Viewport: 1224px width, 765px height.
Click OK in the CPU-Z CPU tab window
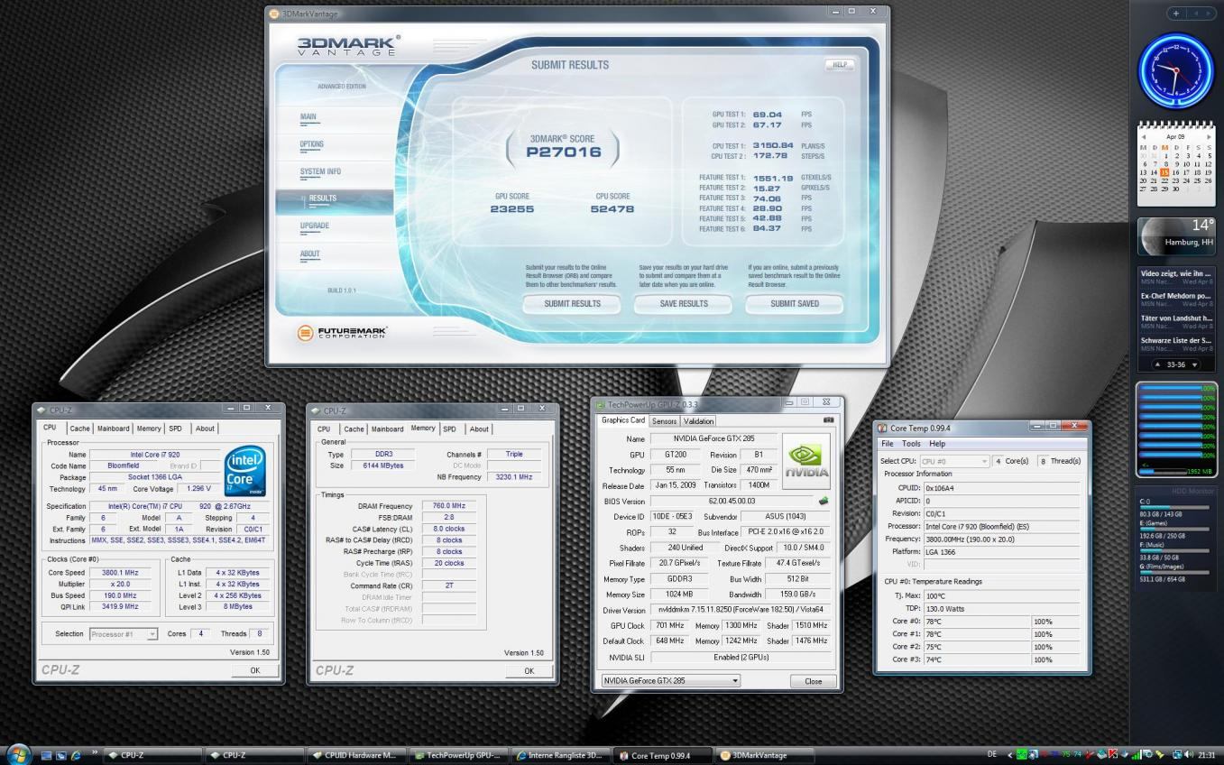254,671
